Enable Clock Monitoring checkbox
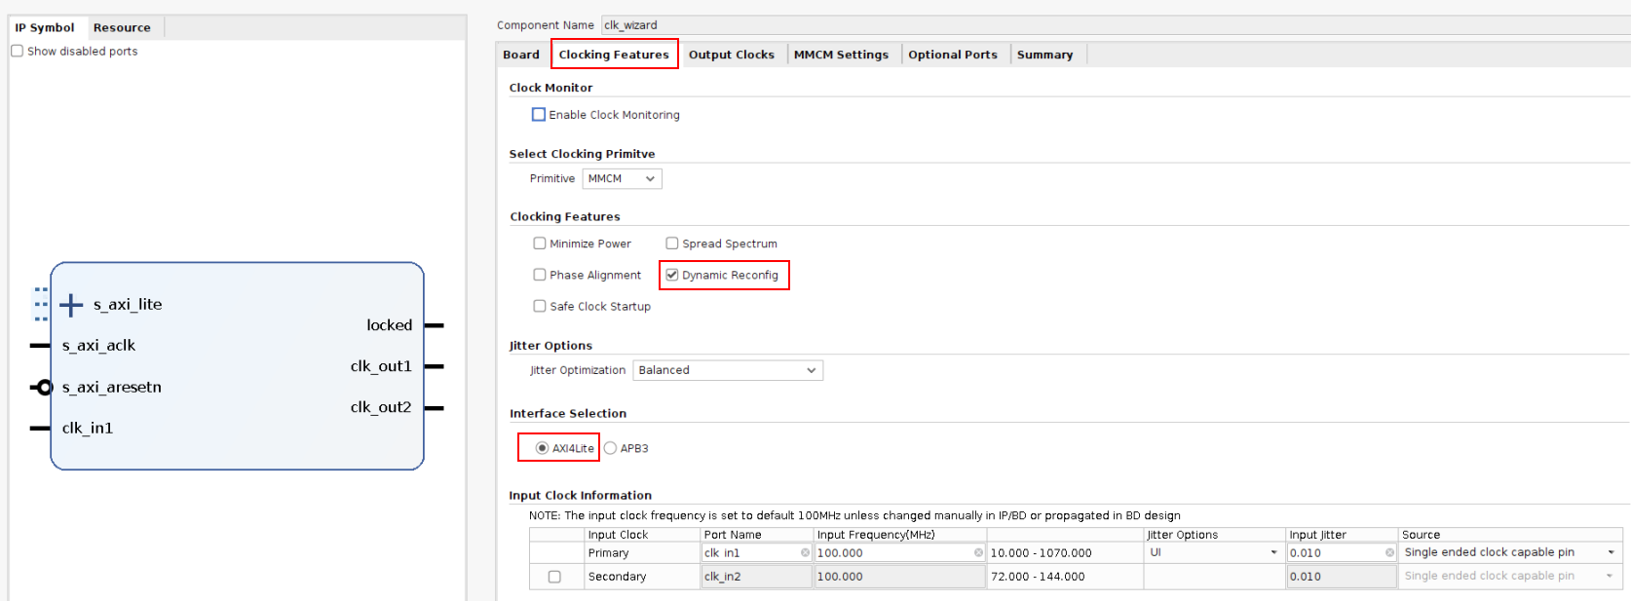Image resolution: width=1631 pixels, height=601 pixels. (539, 114)
